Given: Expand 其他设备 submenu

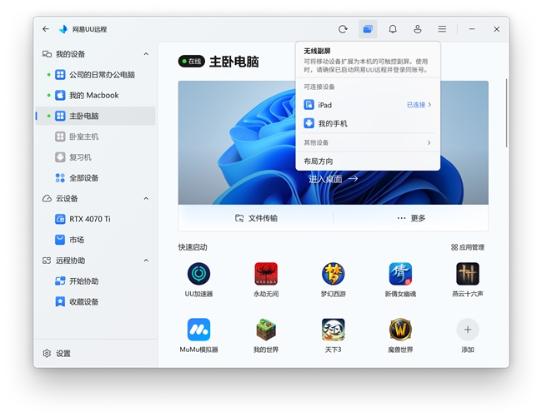Looking at the screenshot, I should click(x=368, y=142).
